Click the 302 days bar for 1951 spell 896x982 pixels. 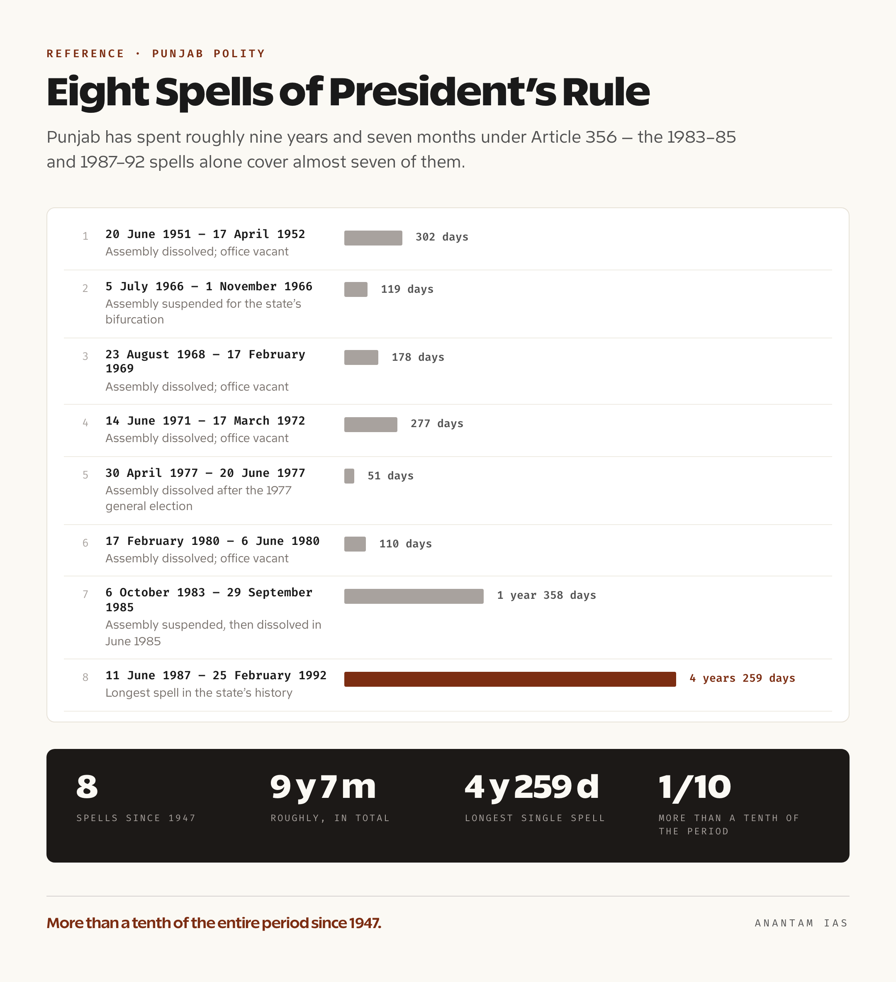(x=373, y=238)
